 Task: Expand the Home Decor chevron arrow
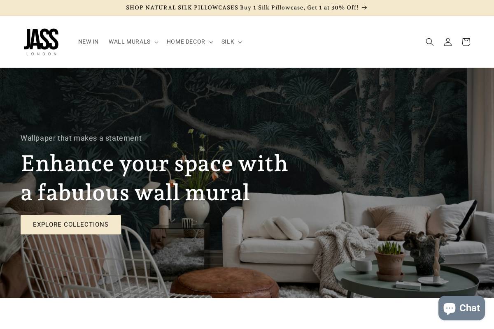(211, 42)
